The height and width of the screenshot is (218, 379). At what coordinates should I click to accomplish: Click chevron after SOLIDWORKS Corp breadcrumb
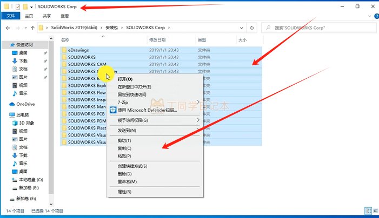pyautogui.click(x=169, y=28)
